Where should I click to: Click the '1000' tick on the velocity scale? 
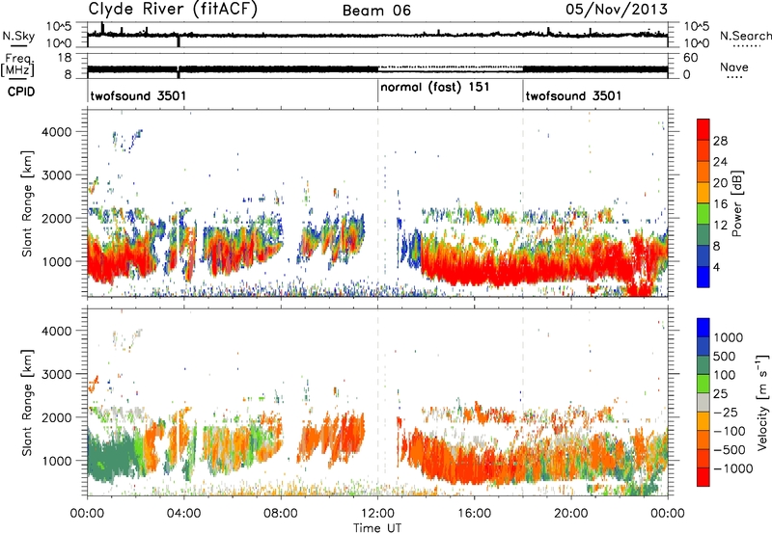[729, 337]
